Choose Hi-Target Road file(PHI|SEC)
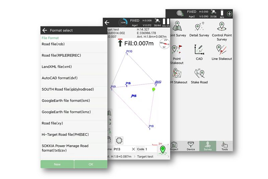The image size is (268, 179). point(74,137)
